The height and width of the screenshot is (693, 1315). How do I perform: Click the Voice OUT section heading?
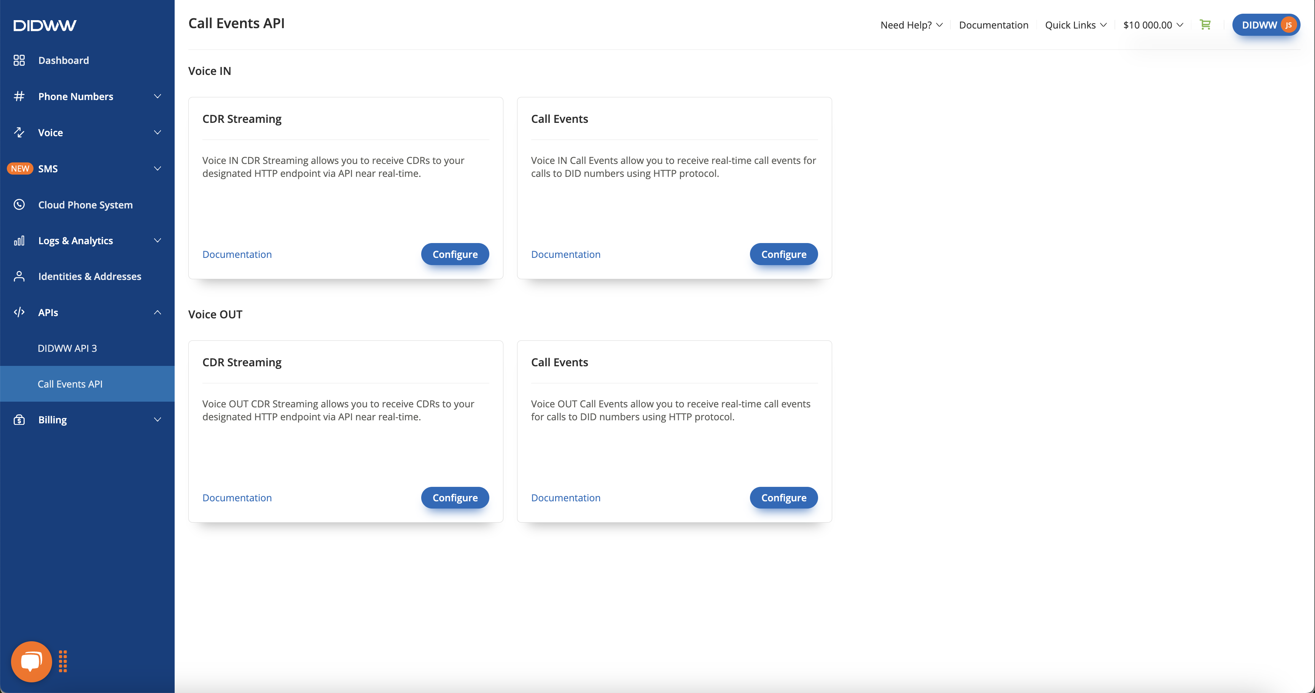coord(215,314)
